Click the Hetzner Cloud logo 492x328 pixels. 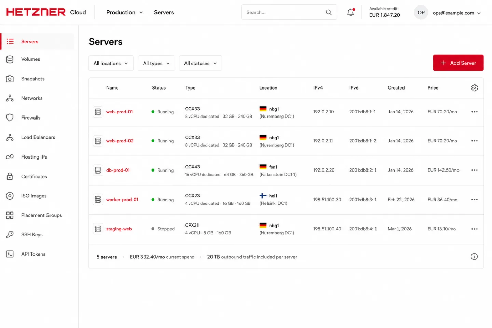(46, 12)
